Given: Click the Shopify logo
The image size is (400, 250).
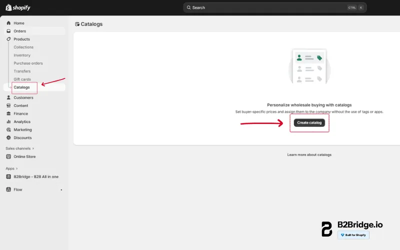Looking at the screenshot, I should click(18, 7).
